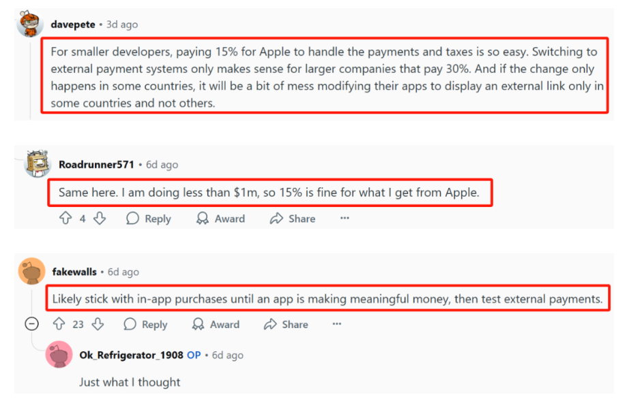This screenshot has width=627, height=401.
Task: Share Roadrunner571's comment
Action: point(292,219)
